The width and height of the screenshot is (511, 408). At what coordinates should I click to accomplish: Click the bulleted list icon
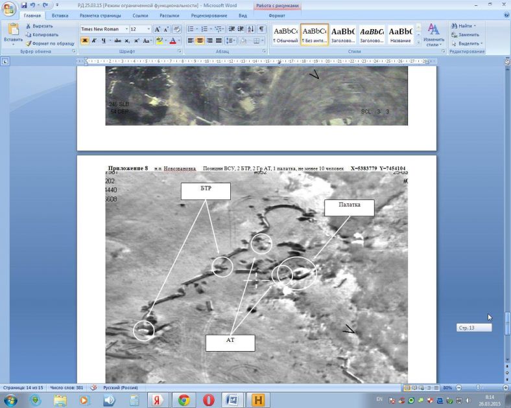coord(191,29)
